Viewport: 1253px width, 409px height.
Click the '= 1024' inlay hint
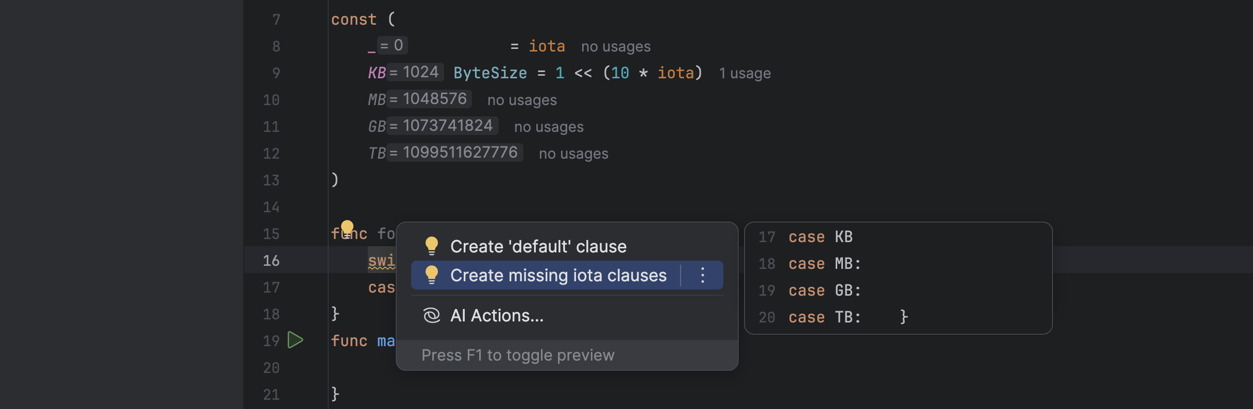(415, 72)
